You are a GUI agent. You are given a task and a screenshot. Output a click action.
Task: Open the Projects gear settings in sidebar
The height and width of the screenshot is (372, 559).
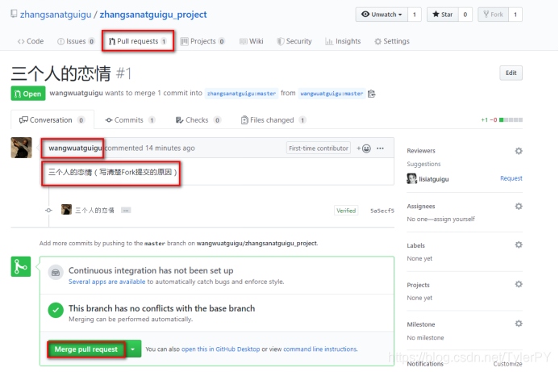(x=519, y=284)
